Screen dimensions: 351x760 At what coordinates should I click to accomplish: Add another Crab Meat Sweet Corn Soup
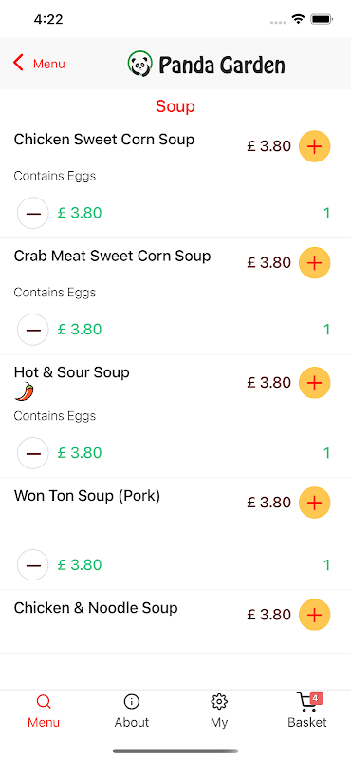(x=314, y=263)
